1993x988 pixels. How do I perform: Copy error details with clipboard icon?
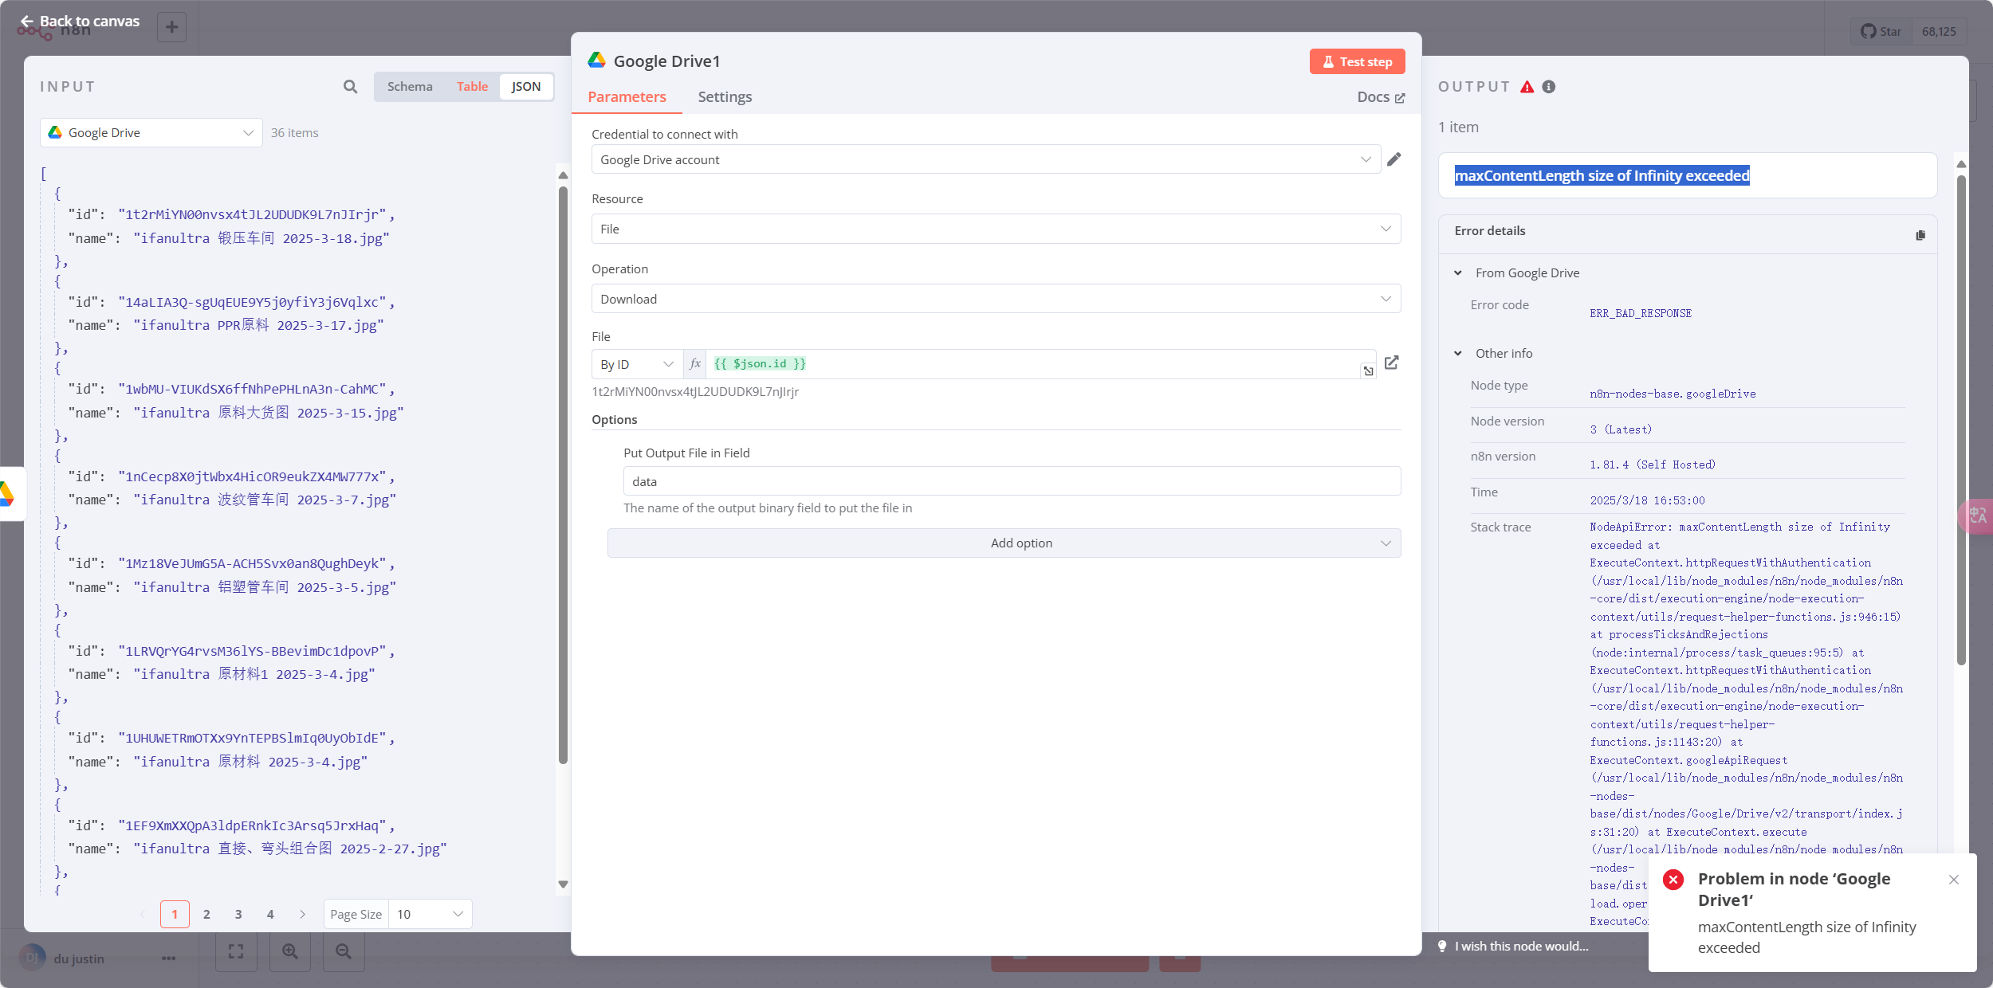pos(1920,235)
